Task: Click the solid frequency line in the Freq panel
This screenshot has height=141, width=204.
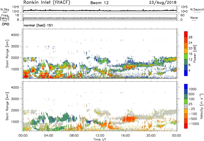Action: point(100,19)
